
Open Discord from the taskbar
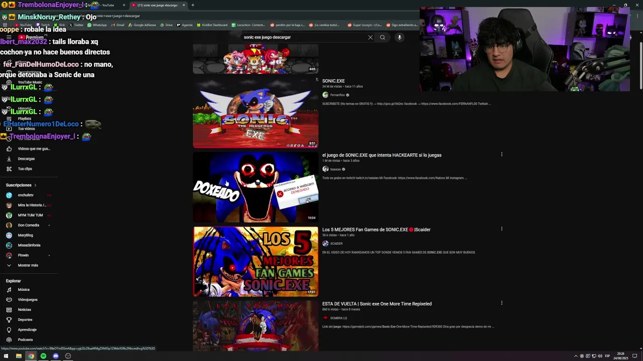click(56, 356)
